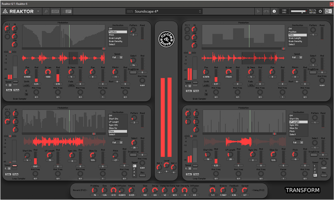The width and height of the screenshot is (334, 200).
Task: Click the 'a bit' Smth button
Action: point(26,85)
